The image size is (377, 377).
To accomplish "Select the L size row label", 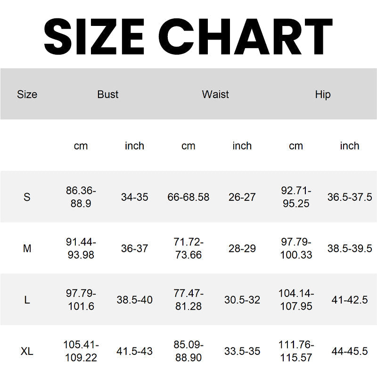I will (27, 300).
